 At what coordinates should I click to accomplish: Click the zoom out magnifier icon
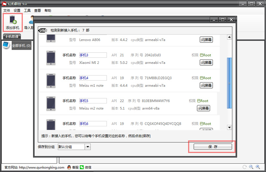point(251,167)
